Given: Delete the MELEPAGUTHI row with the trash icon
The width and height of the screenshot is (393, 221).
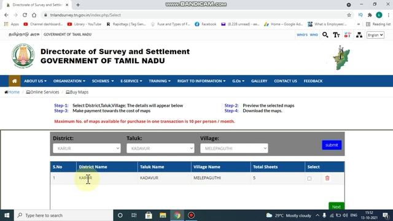Looking at the screenshot, I should [x=327, y=178].
